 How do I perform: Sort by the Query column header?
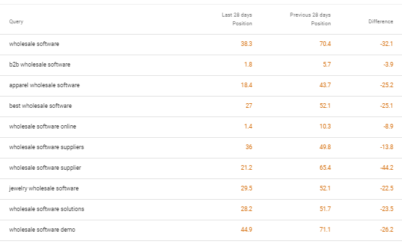16,21
